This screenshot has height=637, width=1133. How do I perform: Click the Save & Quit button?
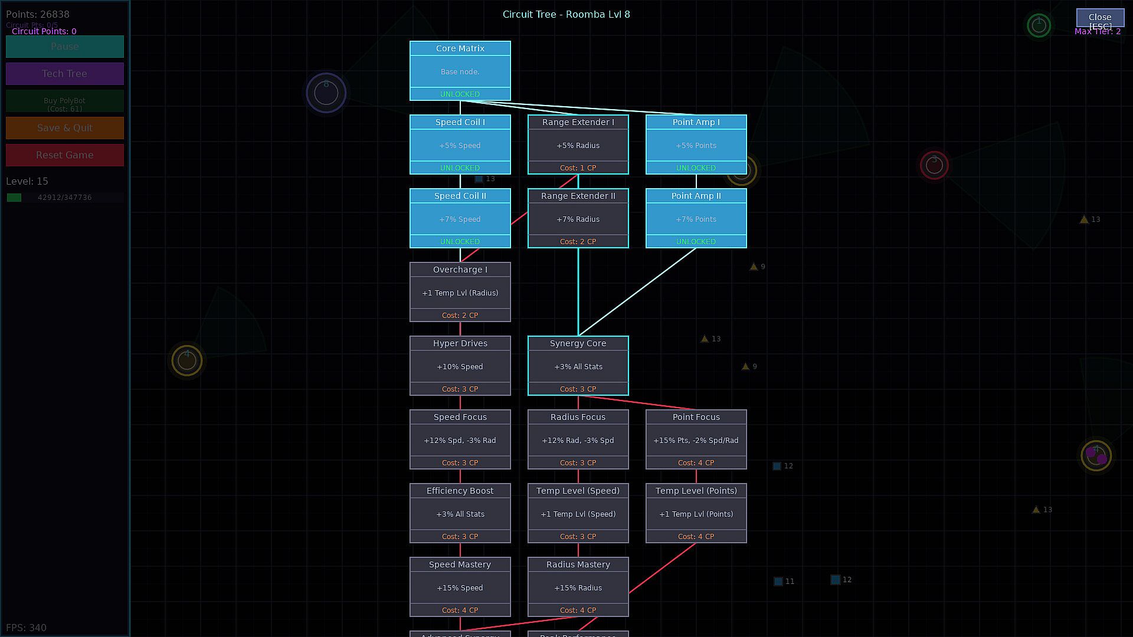pos(65,128)
